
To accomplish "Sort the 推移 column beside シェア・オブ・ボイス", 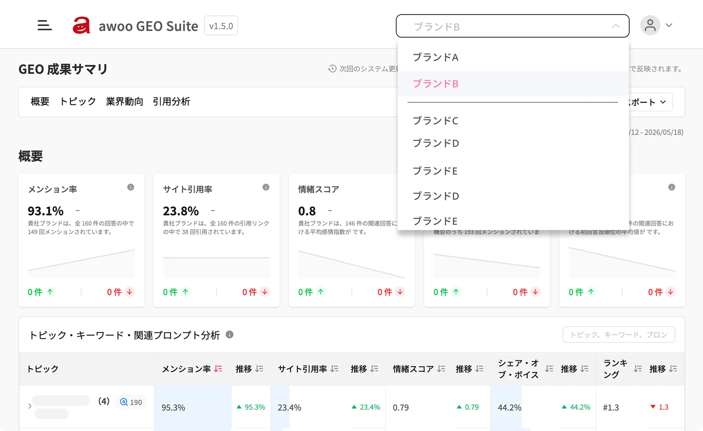I will 584,369.
